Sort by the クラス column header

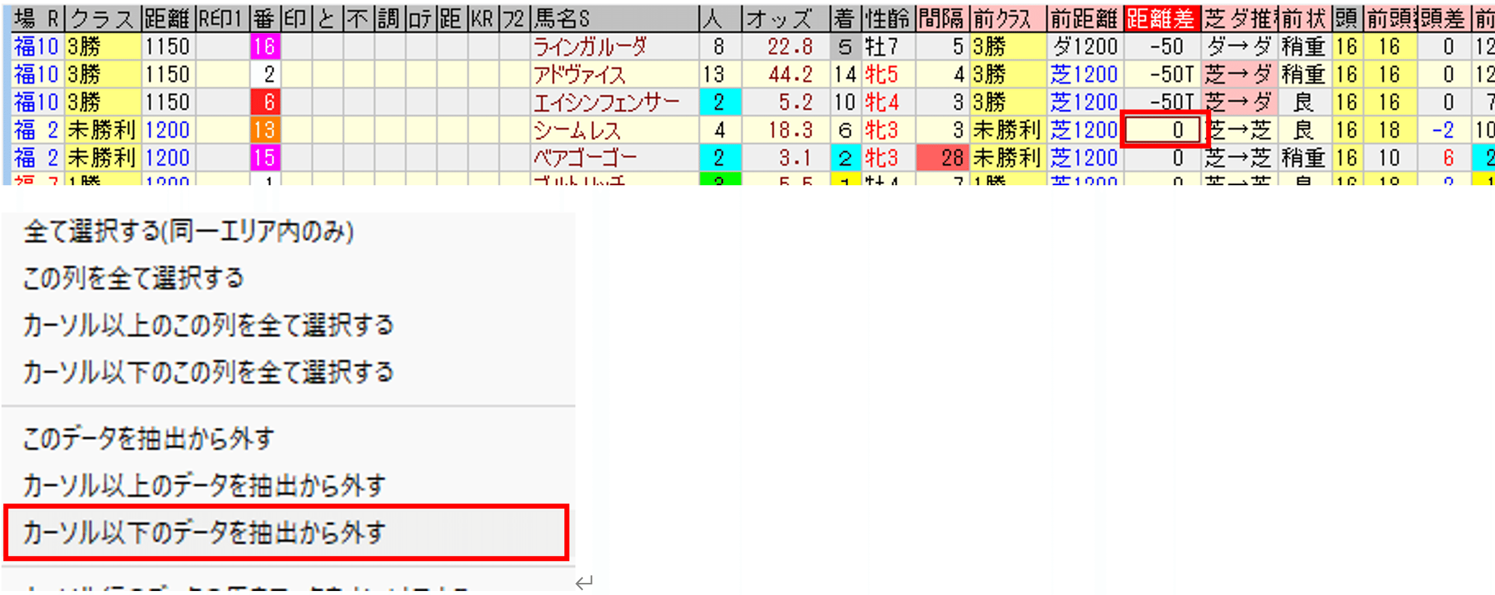tap(103, 19)
